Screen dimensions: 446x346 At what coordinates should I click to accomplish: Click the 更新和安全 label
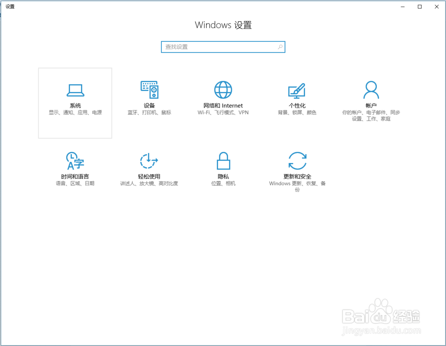point(297,176)
